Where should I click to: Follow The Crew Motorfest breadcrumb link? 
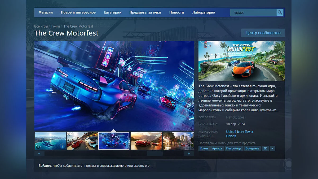pyautogui.click(x=78, y=26)
